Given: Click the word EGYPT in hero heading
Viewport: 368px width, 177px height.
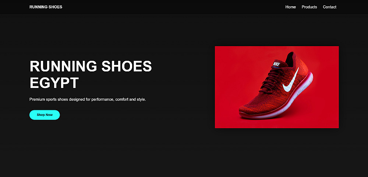Looking at the screenshot, I should (54, 83).
